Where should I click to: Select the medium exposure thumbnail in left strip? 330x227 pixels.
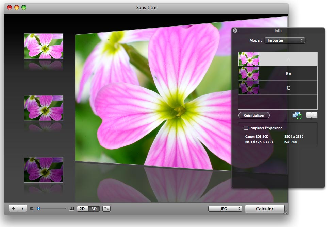(x=44, y=108)
